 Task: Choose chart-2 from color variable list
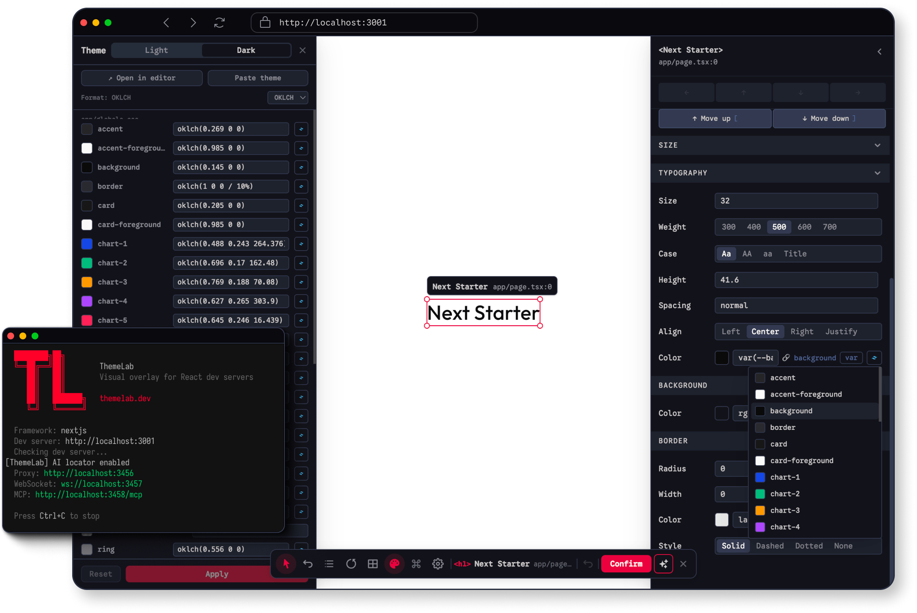(814, 494)
